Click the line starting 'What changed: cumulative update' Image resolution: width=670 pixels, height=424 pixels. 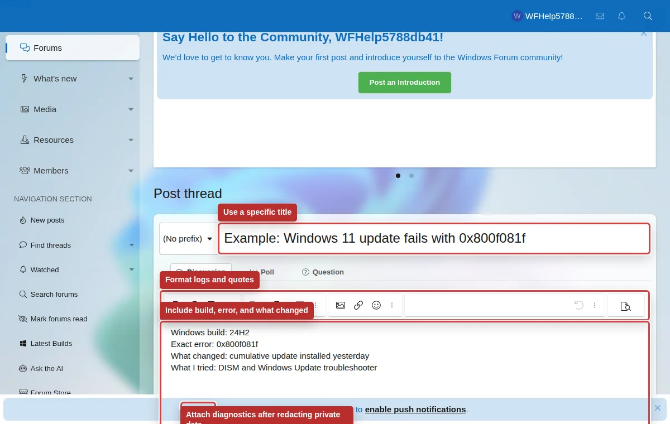tap(270, 356)
